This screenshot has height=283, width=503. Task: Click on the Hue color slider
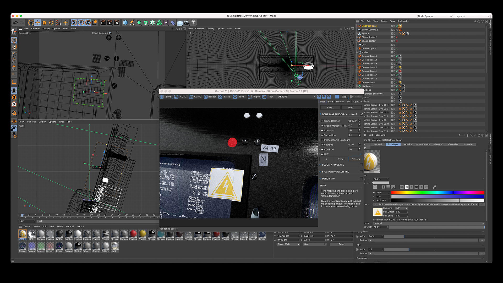(437, 193)
